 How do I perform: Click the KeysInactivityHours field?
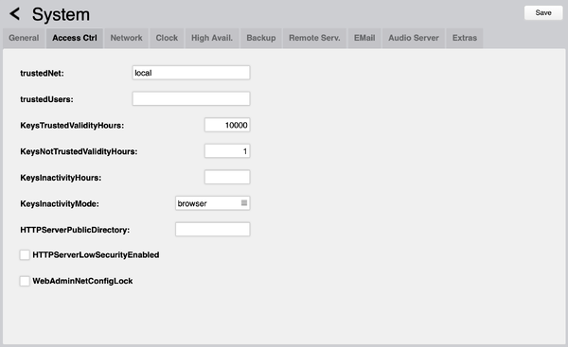pos(227,177)
